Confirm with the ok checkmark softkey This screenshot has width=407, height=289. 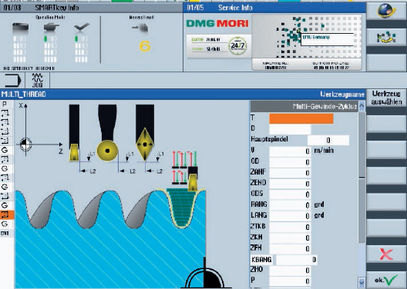click(386, 280)
